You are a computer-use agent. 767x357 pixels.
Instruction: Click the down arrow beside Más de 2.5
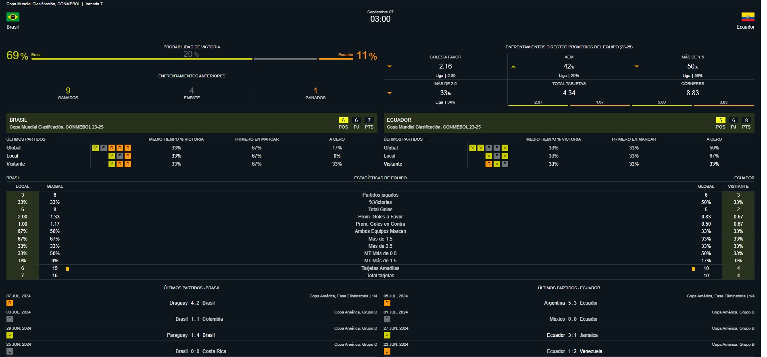tap(390, 93)
